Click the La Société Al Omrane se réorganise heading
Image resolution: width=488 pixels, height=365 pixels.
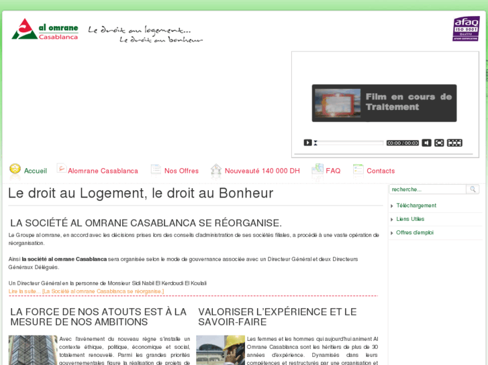[x=146, y=223]
